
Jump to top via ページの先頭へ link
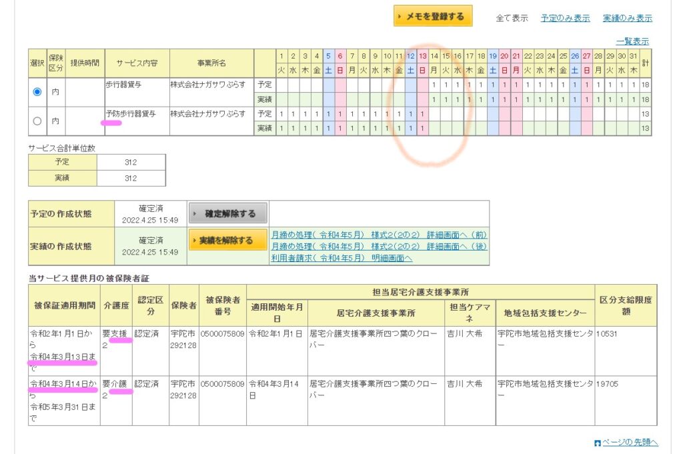[x=630, y=443]
